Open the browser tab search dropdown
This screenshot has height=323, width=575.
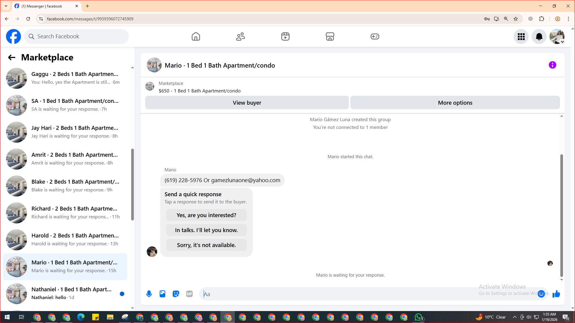click(6, 6)
